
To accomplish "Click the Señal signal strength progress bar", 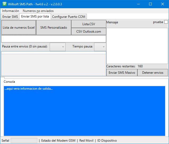I will pyautogui.click(x=24, y=141).
